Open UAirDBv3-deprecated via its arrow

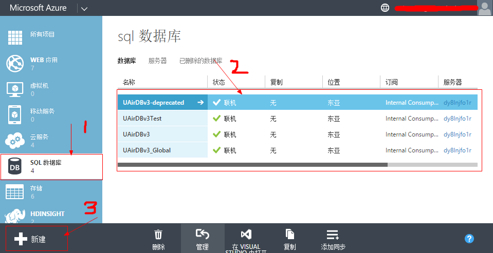pos(200,102)
